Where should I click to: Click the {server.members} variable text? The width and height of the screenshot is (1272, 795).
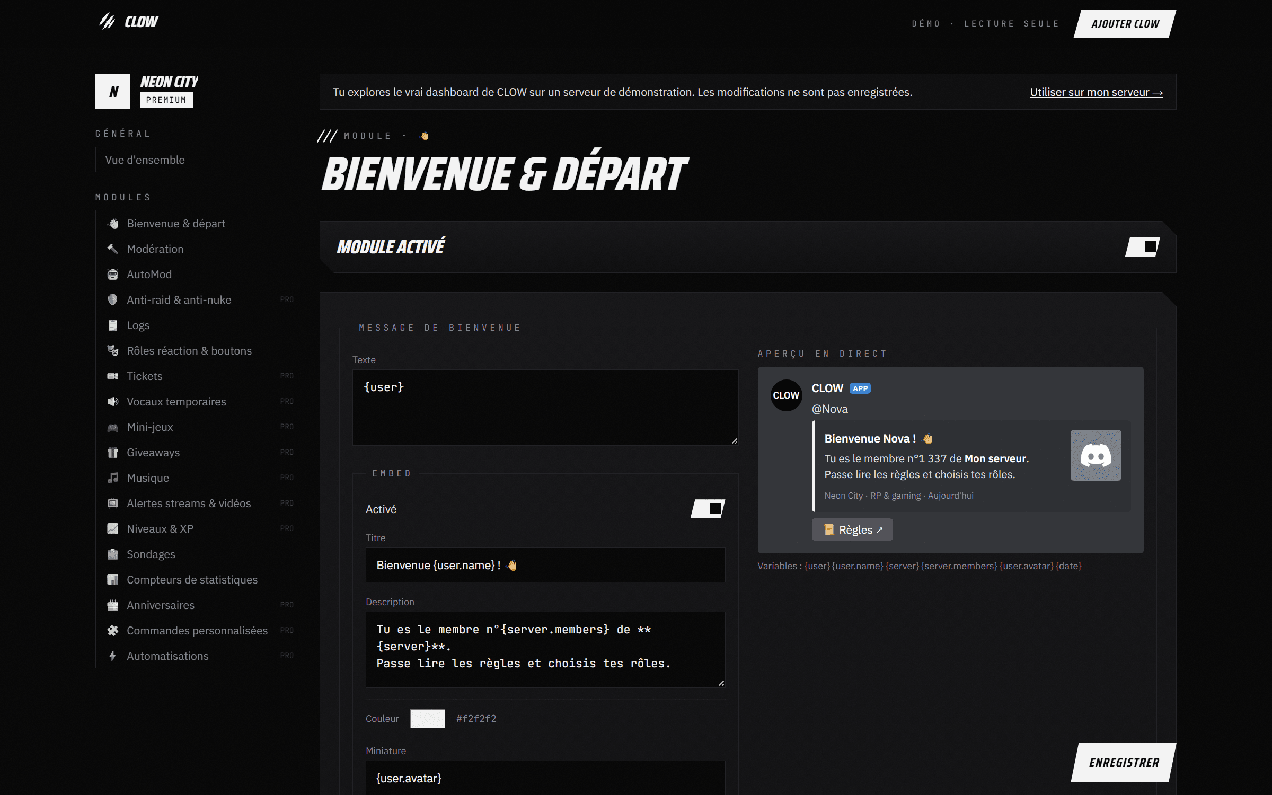959,566
